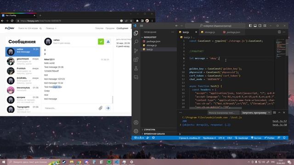This screenshot has height=165, width=294.
Task: Open the Продажи link on FunPay
Action: click(x=110, y=28)
